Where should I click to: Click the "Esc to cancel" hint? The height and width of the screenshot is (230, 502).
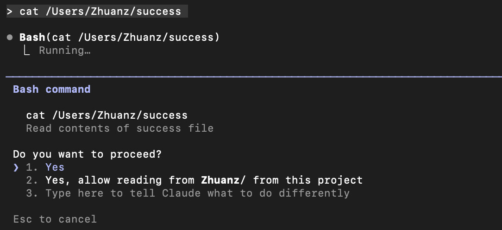click(x=55, y=219)
